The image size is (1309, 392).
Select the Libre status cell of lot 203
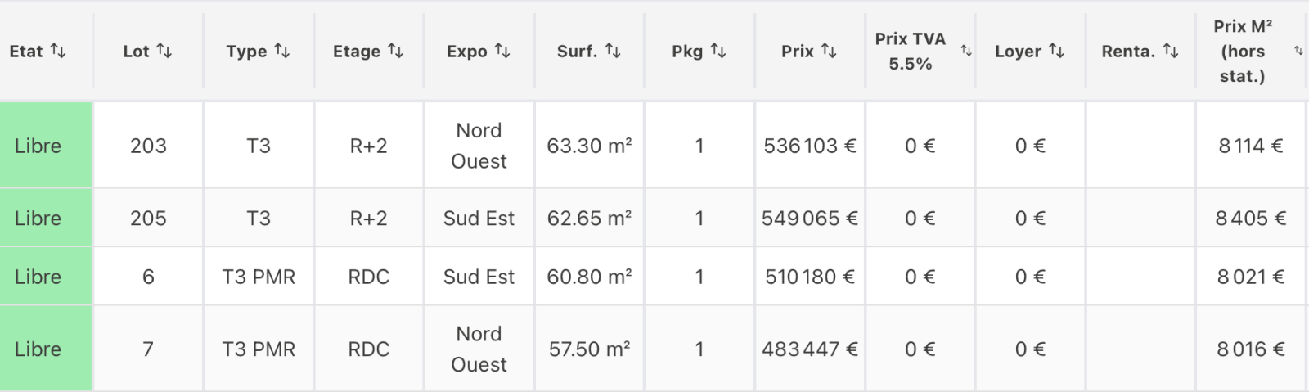38,146
